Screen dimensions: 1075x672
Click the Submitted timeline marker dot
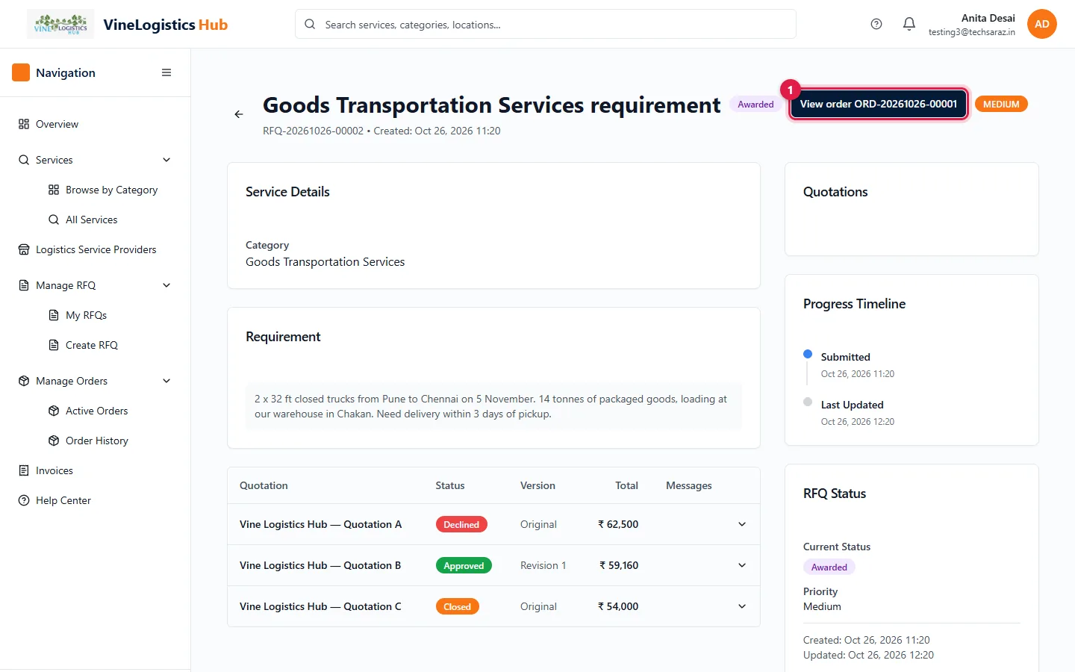point(808,354)
